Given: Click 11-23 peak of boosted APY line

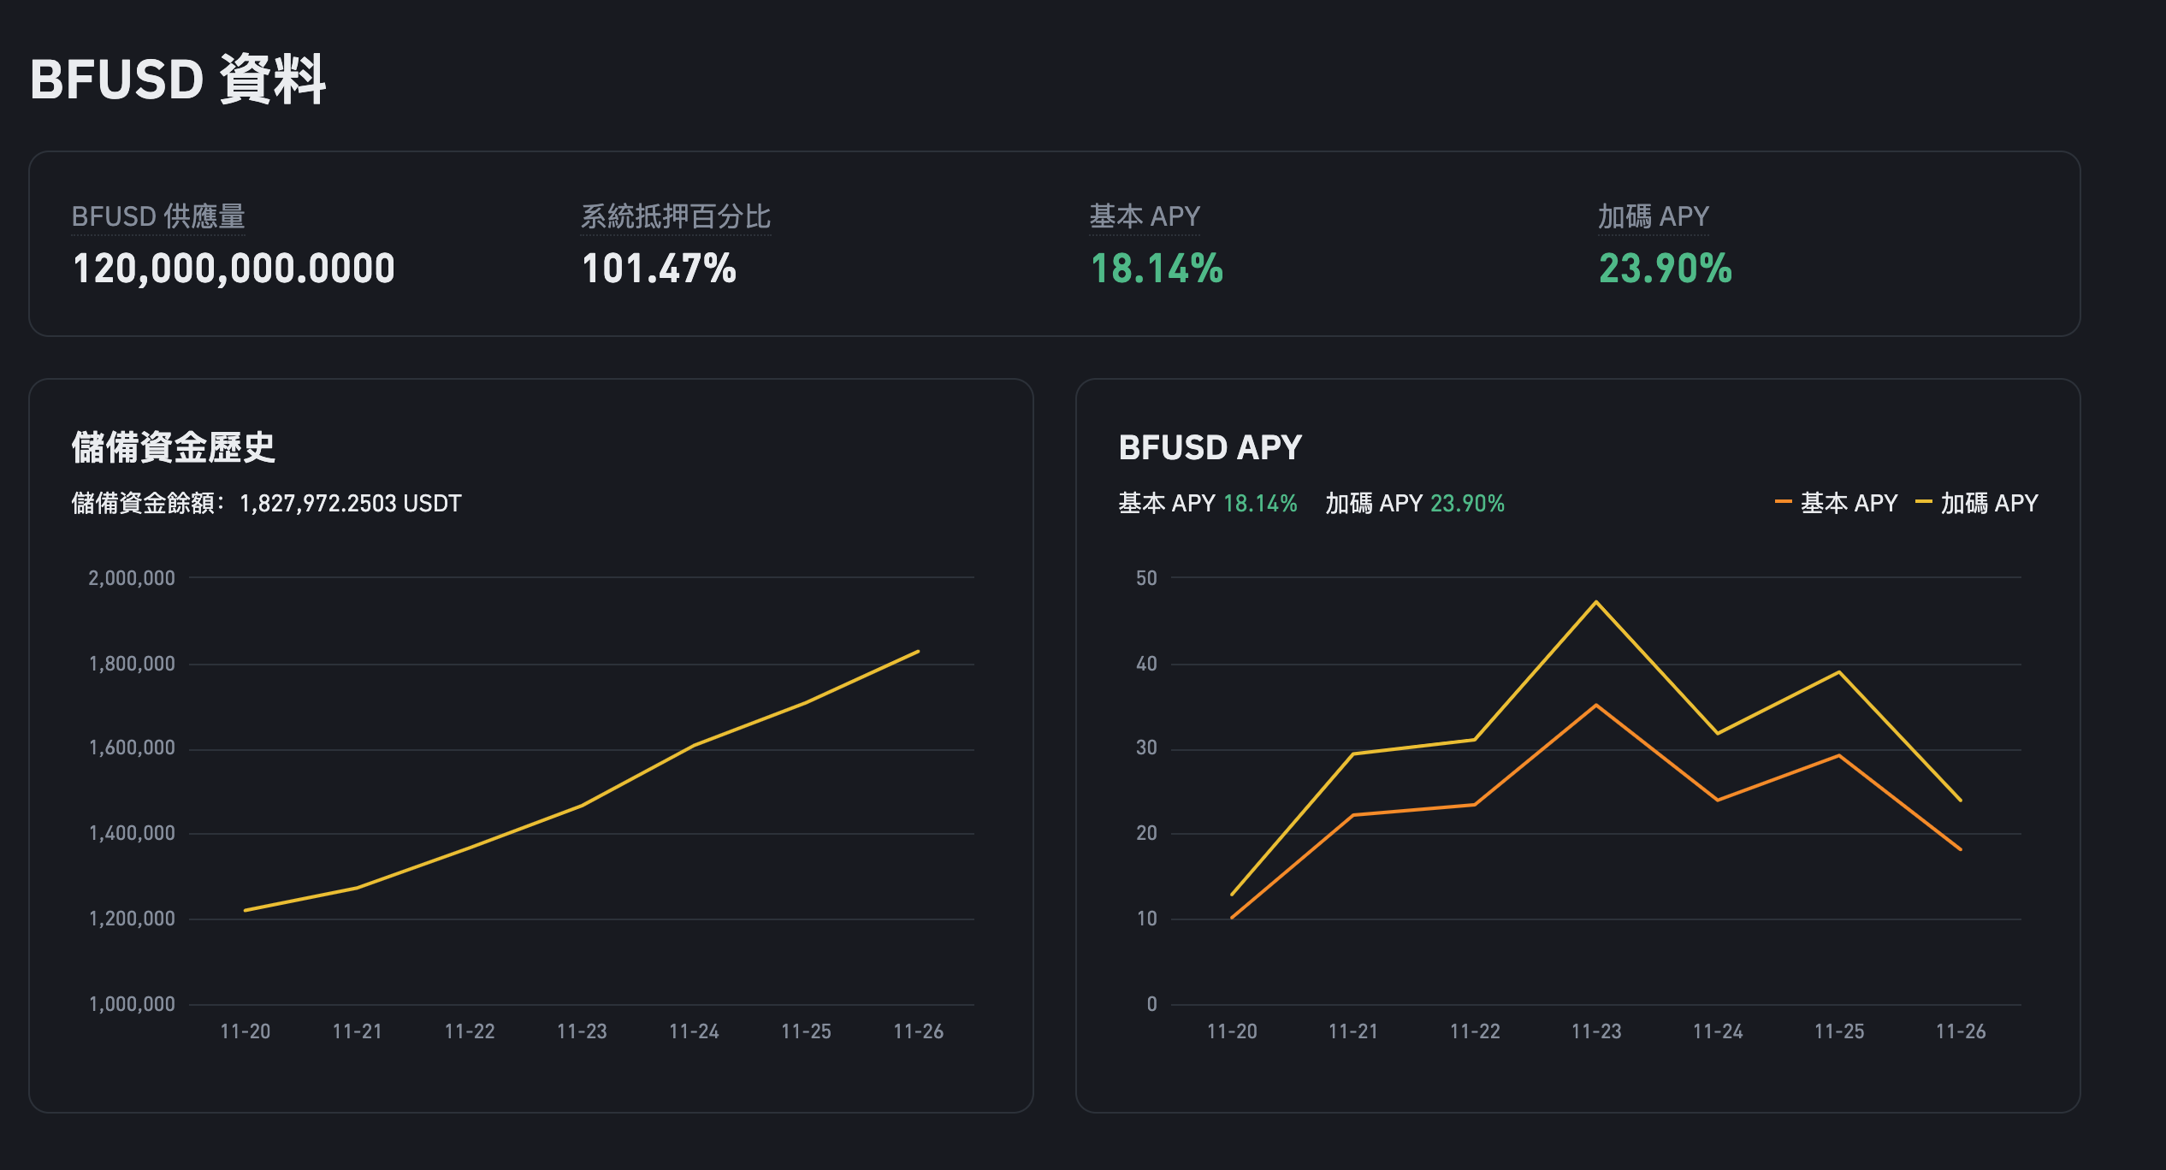Looking at the screenshot, I should (1596, 602).
